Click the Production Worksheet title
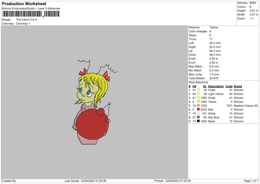Image resolution: width=260 pixels, height=184 pixels. tap(24, 3)
